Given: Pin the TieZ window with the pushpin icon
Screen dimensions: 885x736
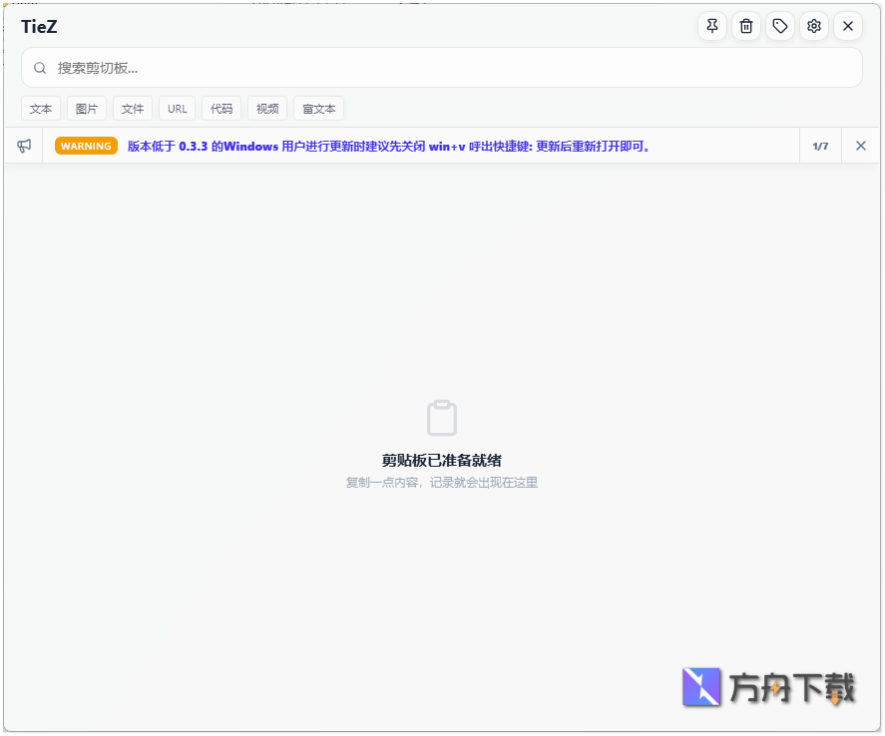Looking at the screenshot, I should (x=711, y=26).
